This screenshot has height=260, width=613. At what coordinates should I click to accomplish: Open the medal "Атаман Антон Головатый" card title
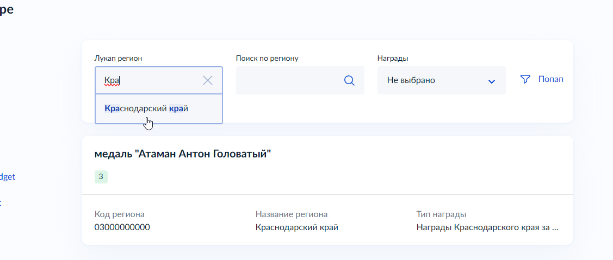click(x=183, y=155)
